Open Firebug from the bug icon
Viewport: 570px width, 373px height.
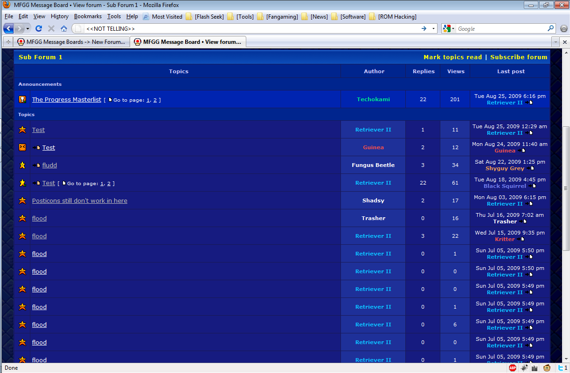click(x=524, y=368)
